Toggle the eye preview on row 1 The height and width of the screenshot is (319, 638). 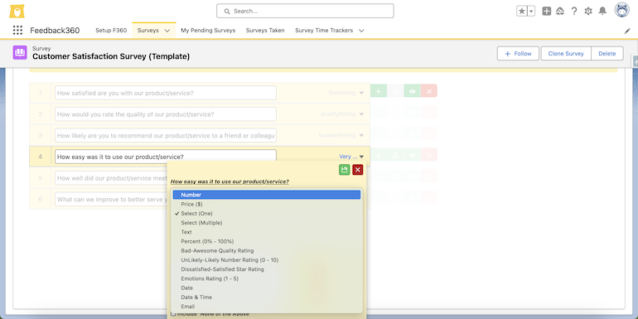412,91
